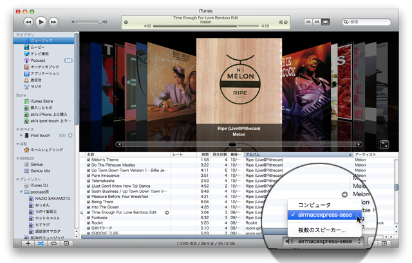Screen dimensions: 412x263
Task: Add a new playlist with plus button
Action: point(28,243)
